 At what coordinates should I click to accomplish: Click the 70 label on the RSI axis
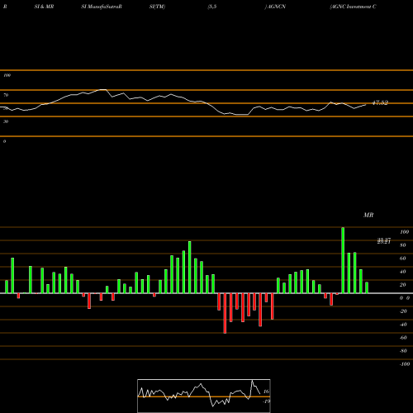tap(6, 95)
